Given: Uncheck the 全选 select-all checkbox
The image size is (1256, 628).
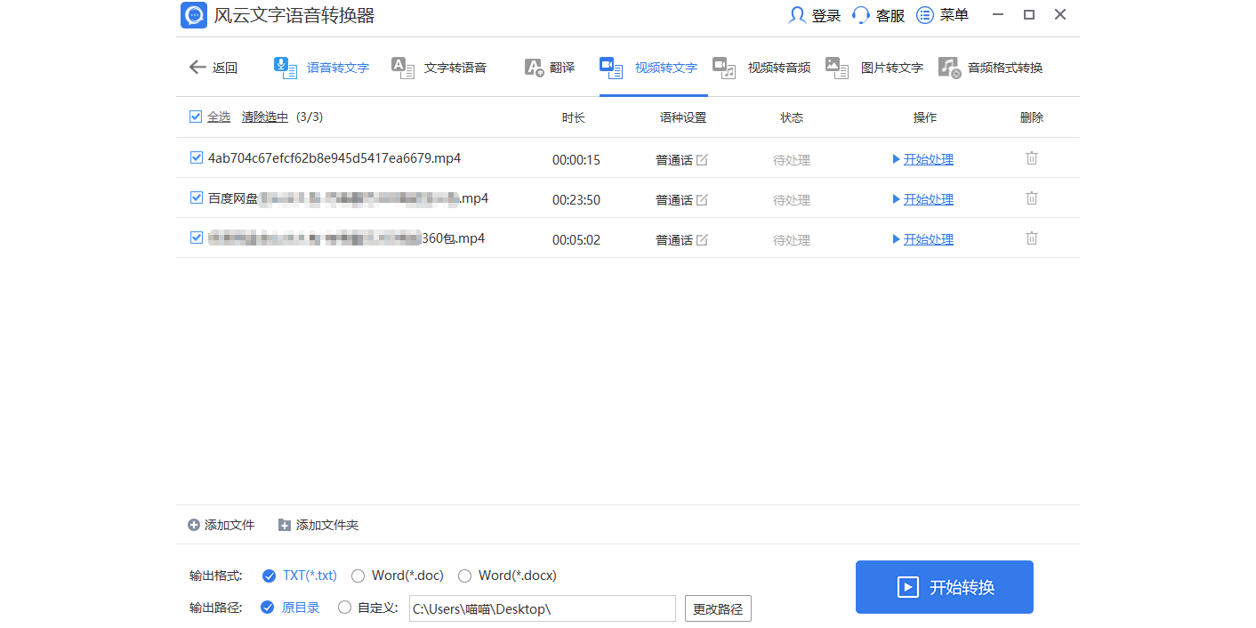Looking at the screenshot, I should [x=196, y=117].
